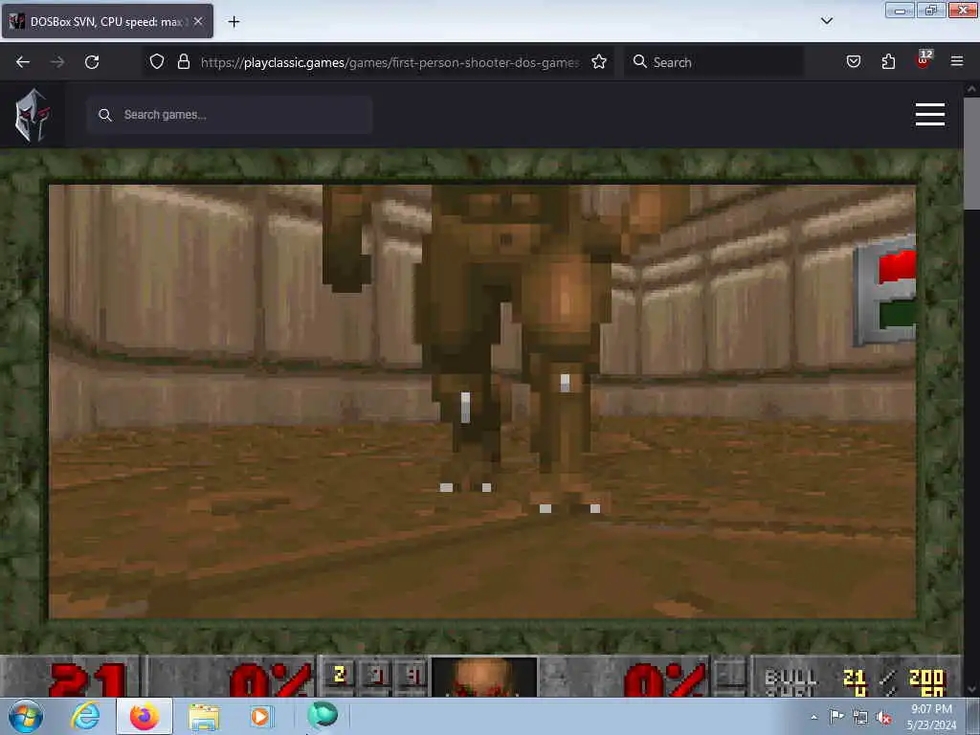Open the uBlock extension badge showing 12
Screen dimensions: 980x735
(x=924, y=60)
